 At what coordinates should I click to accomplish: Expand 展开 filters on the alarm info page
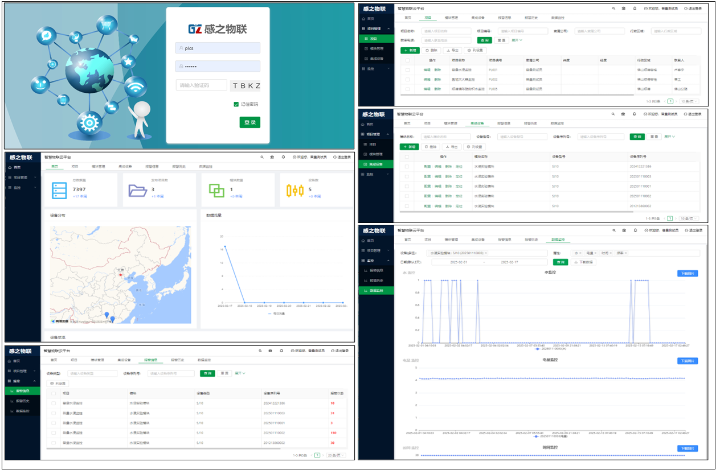240,373
